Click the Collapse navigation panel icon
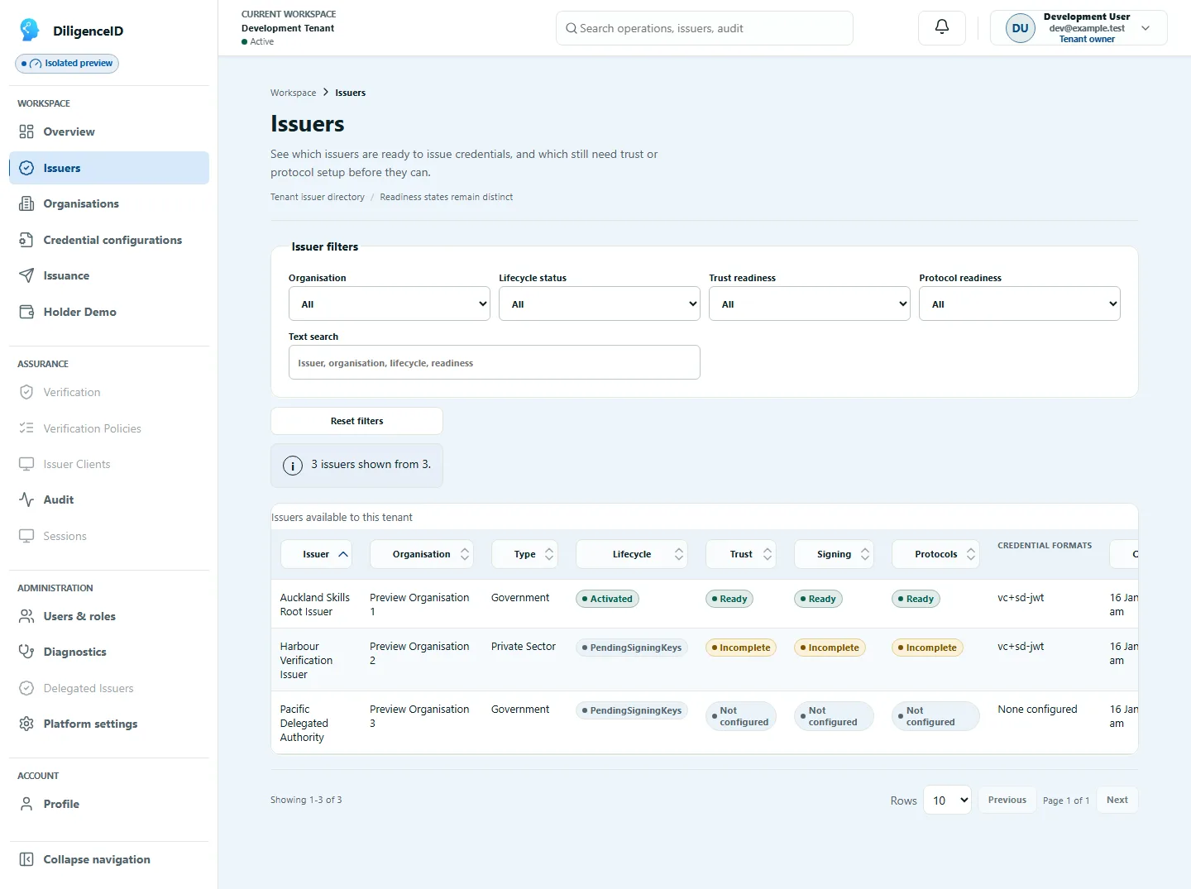1191x889 pixels. tap(26, 859)
